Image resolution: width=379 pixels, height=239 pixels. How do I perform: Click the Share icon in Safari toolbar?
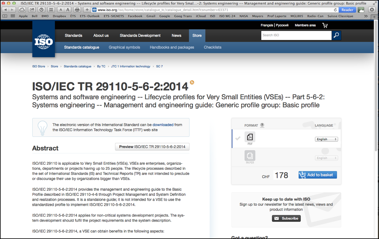pos(32,10)
